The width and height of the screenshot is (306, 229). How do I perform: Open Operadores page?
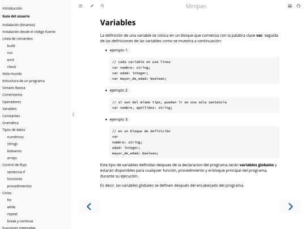click(11, 102)
